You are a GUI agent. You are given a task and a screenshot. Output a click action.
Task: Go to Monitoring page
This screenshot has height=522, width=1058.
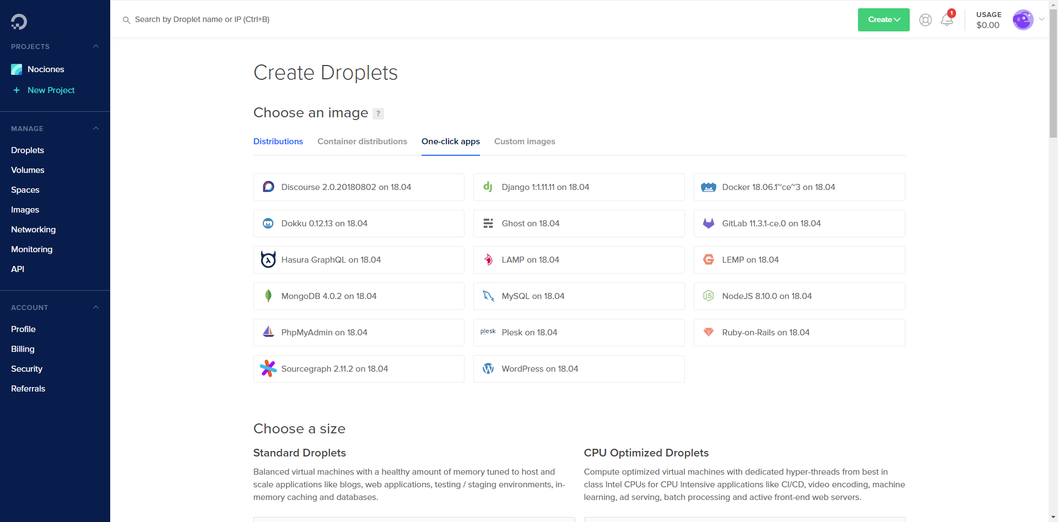(32, 249)
